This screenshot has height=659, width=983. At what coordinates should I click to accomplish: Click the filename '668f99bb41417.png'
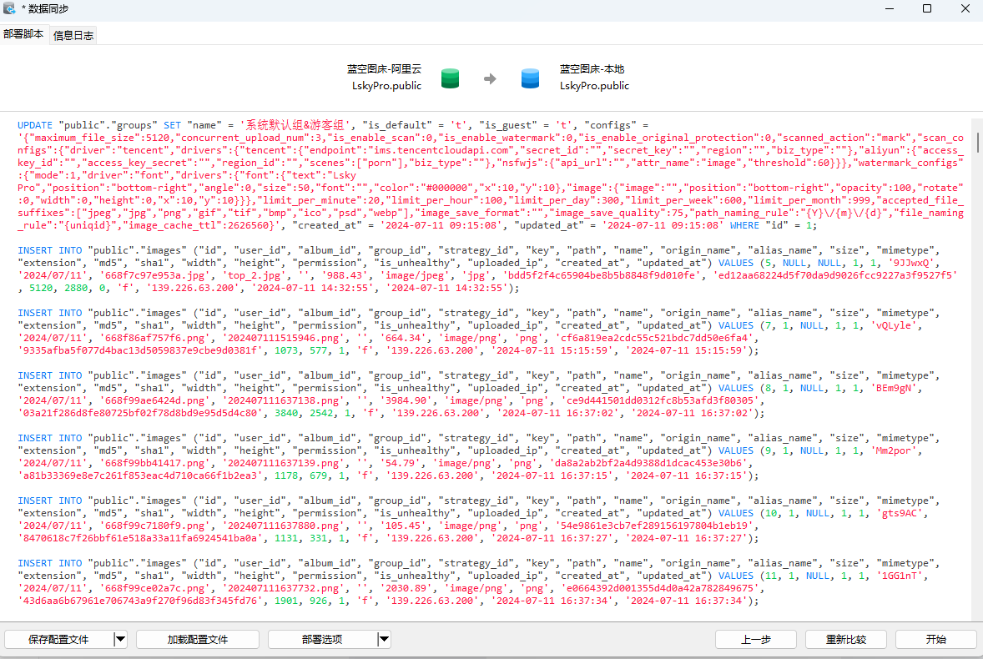tap(156, 464)
